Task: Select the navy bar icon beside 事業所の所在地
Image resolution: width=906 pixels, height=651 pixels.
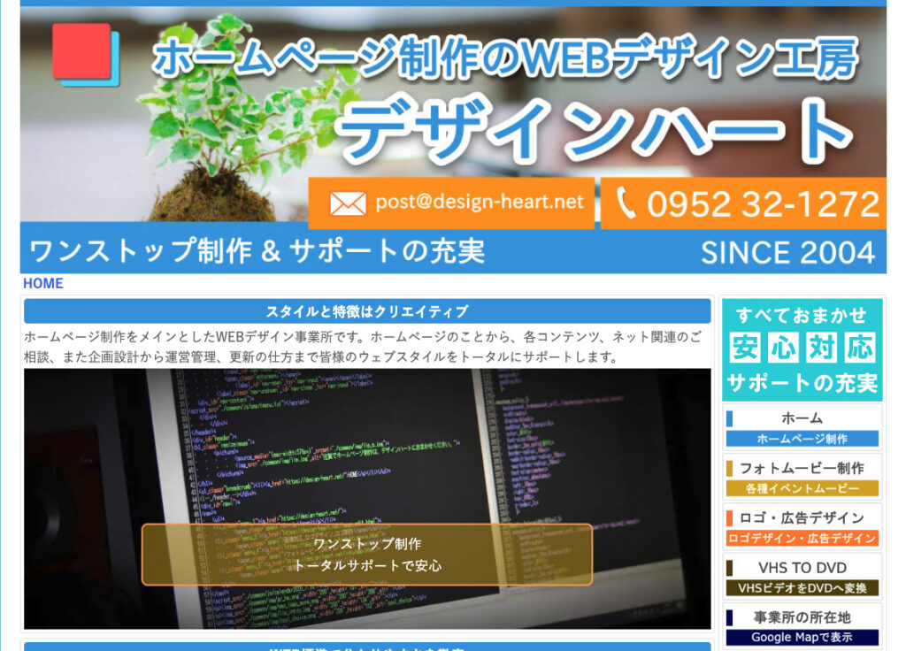Action: click(730, 618)
